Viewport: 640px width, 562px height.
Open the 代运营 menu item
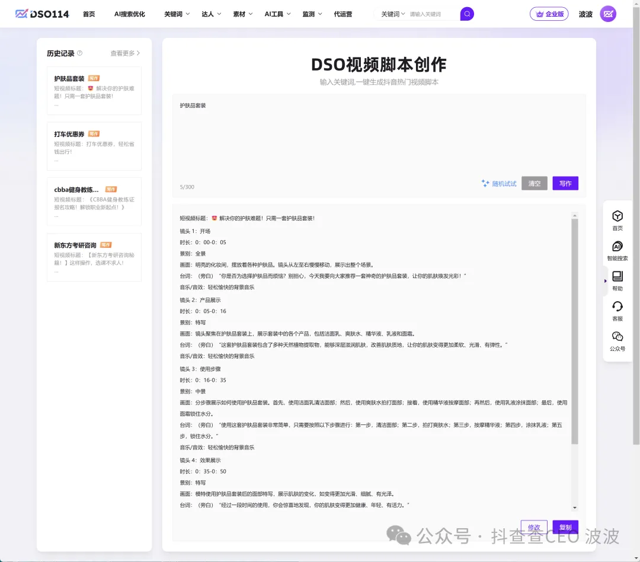[x=343, y=14]
